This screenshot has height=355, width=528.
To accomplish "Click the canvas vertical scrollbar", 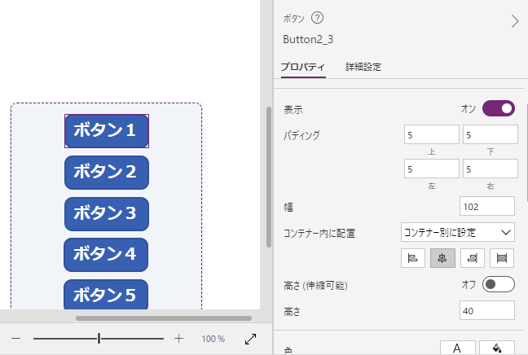I will [268, 177].
